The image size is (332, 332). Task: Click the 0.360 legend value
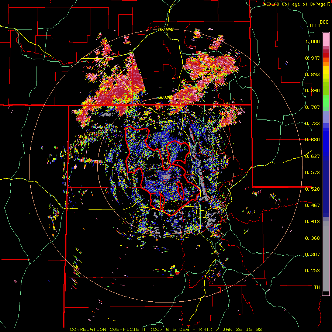pyautogui.click(x=312, y=238)
